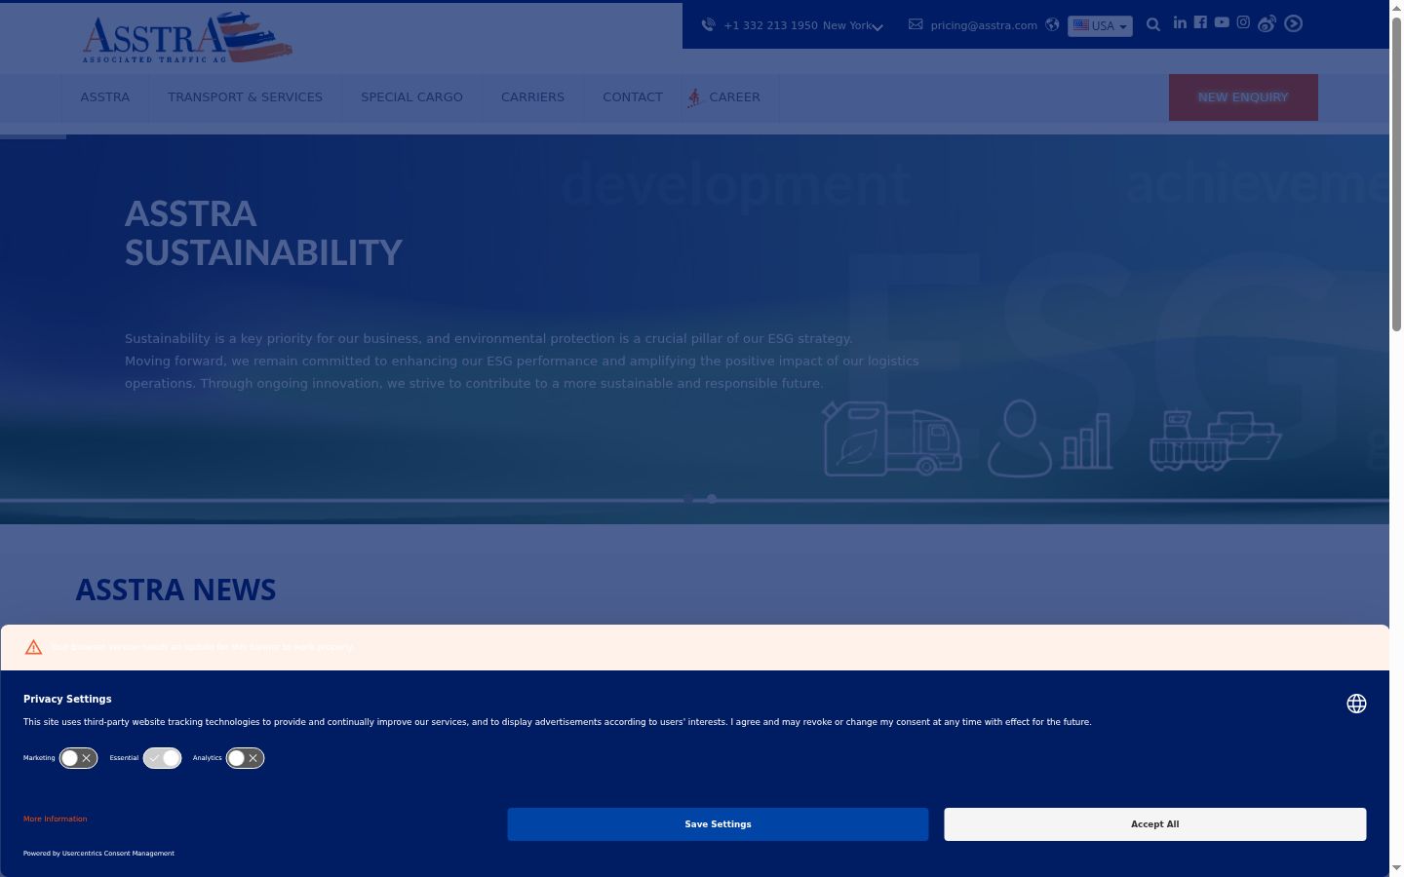This screenshot has width=1404, height=877.
Task: Click the warning triangle icon in the banner
Action: [x=33, y=647]
